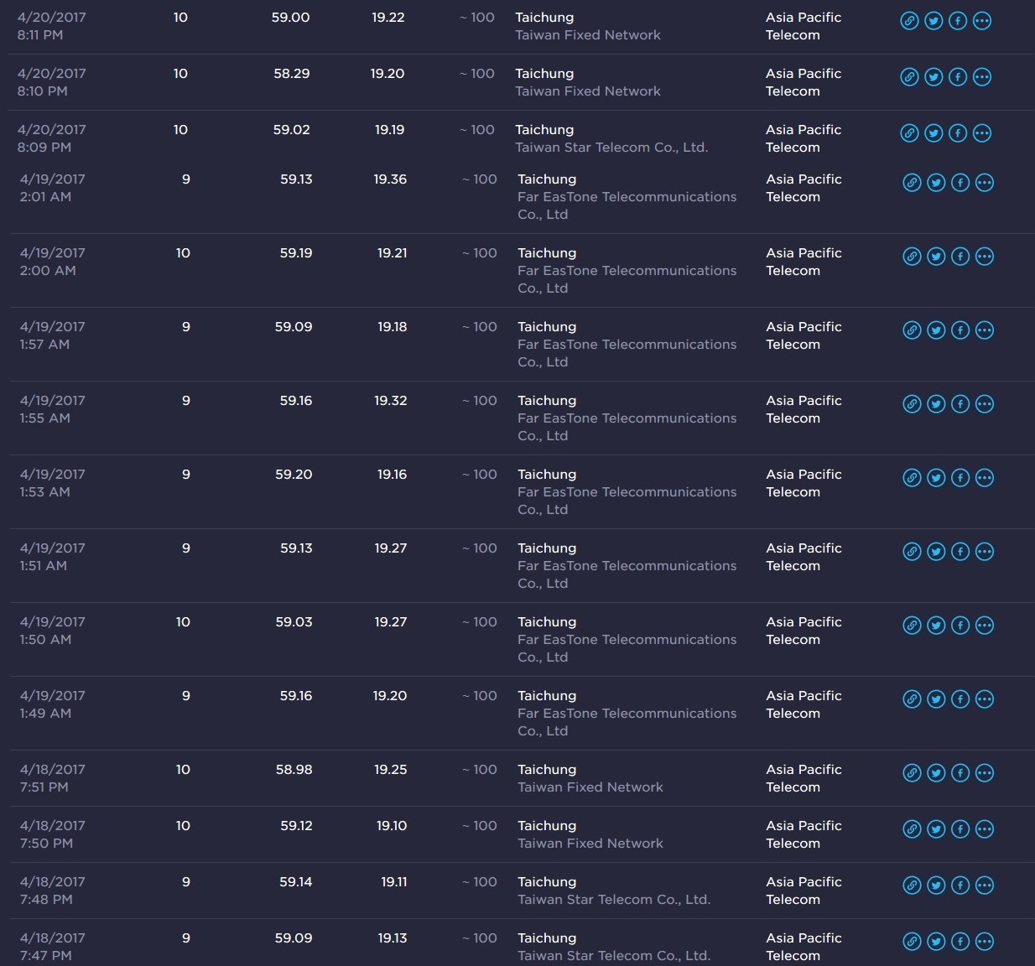Share the 1:55 AM result on Facebook
Screen dimensions: 1035x966
[x=960, y=404]
